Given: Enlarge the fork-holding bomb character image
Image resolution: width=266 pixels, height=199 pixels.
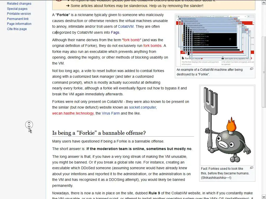Looking at the screenshot, I should tap(227, 126).
